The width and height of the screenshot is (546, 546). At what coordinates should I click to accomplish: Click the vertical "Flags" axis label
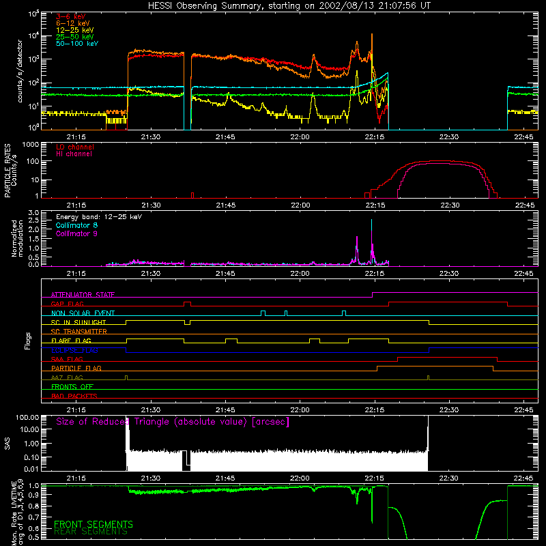coord(27,341)
